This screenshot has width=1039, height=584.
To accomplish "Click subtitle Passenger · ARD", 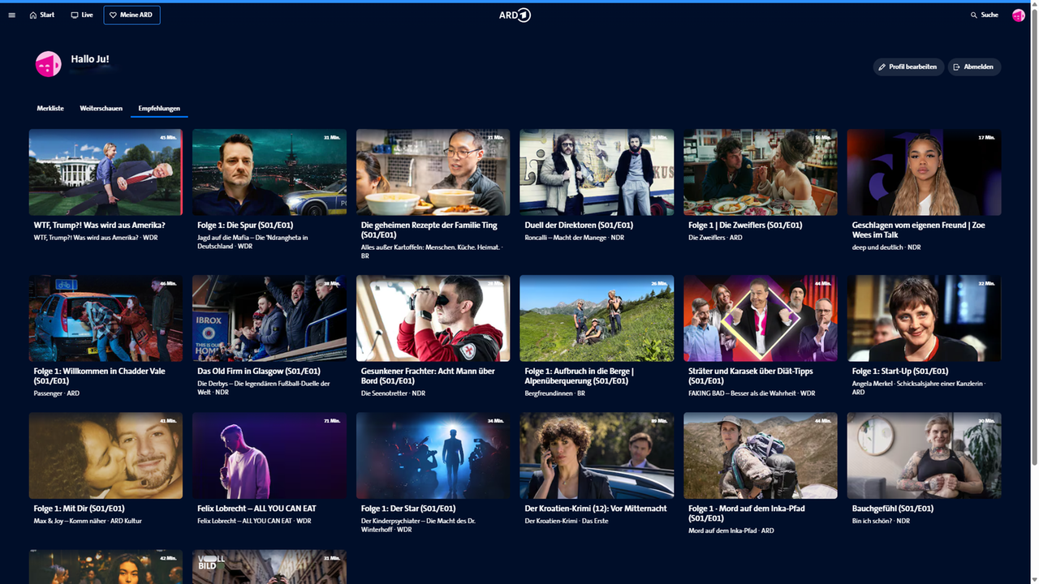I will 56,393.
